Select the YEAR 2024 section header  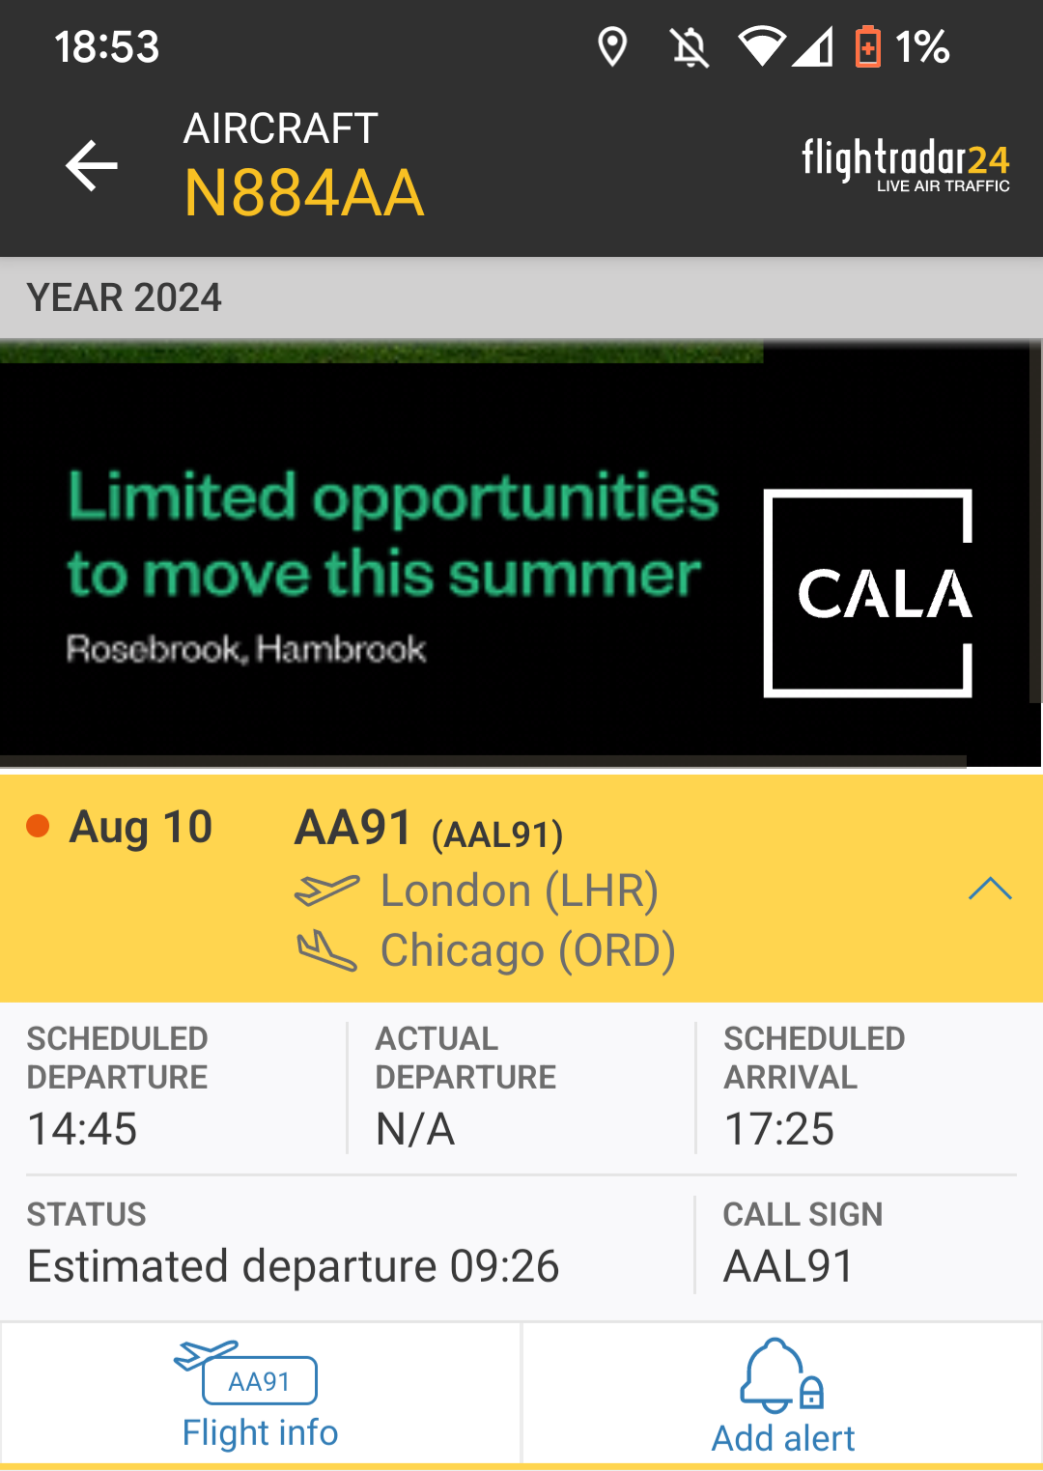[x=125, y=297]
